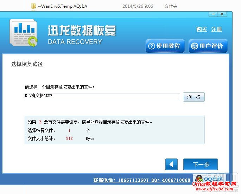
Task: Click the recovery path input field
Action: click(102, 97)
